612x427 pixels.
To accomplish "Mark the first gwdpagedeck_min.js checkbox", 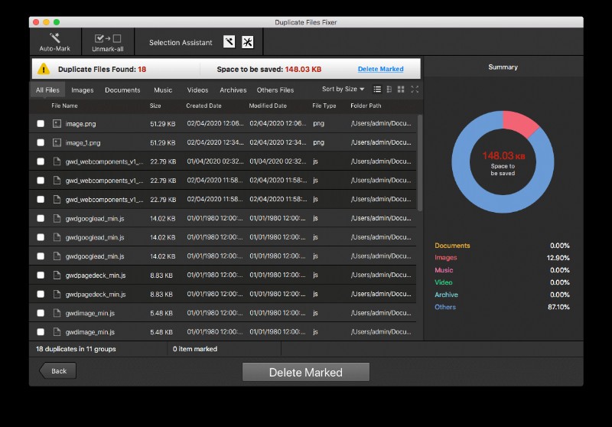I will 41,275.
